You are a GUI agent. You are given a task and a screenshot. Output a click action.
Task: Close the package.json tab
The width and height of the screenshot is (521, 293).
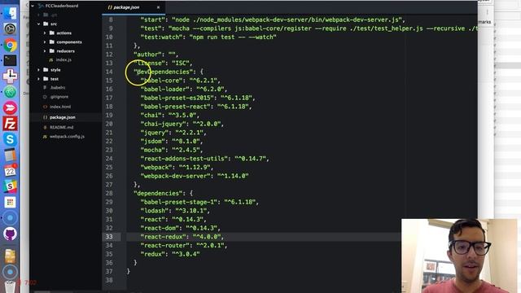click(x=158, y=7)
